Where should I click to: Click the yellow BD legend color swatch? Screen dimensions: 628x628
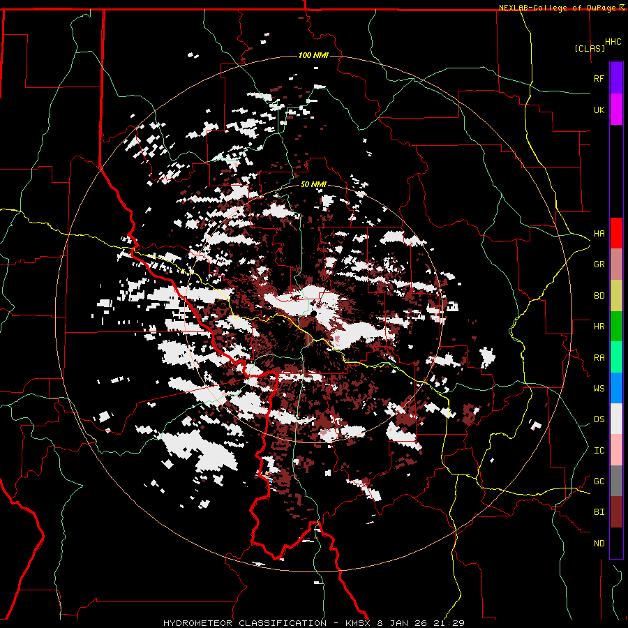coord(616,296)
